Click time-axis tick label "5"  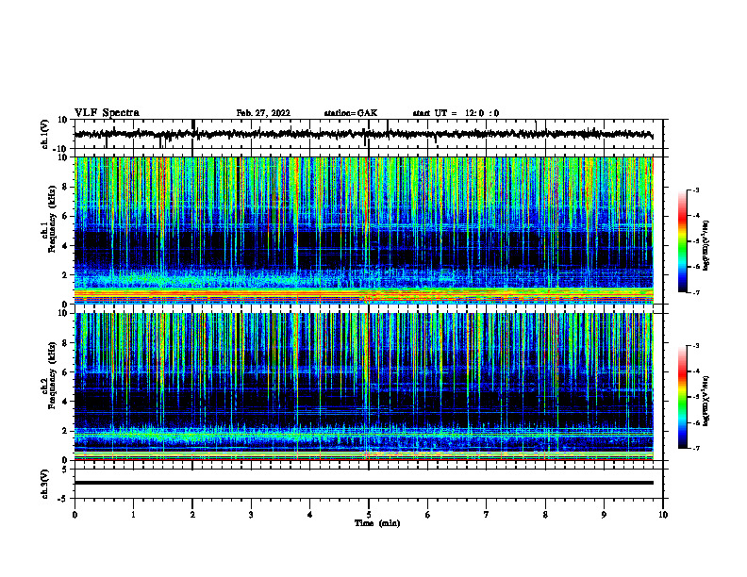click(369, 515)
